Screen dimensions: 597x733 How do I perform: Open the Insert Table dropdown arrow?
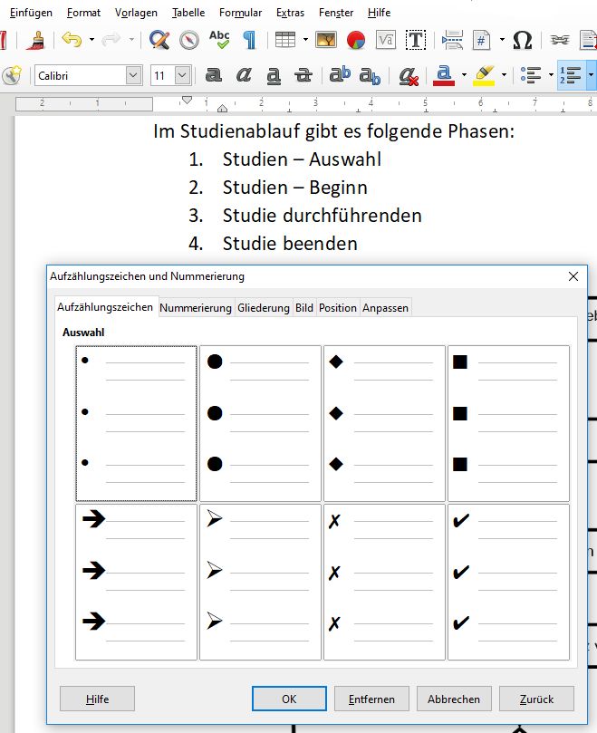coord(305,40)
